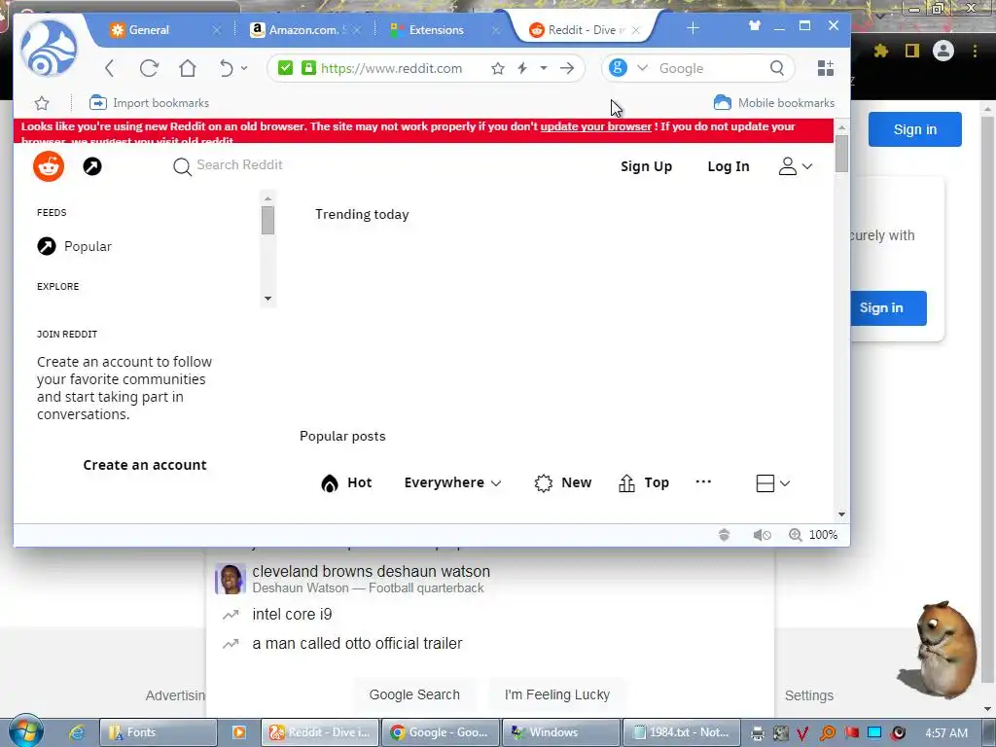The image size is (996, 747).
Task: Click Google Search button in Chrome
Action: (x=414, y=694)
